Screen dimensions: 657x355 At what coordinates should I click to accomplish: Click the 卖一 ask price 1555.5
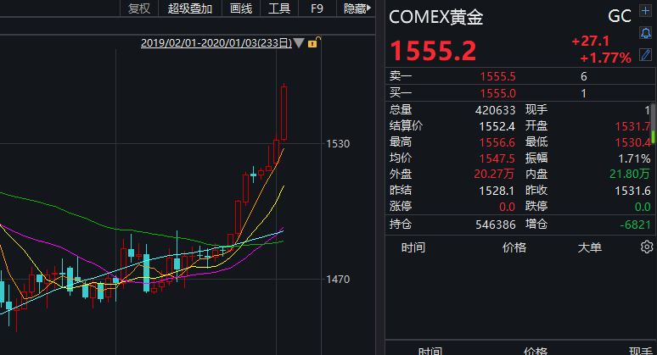click(497, 76)
